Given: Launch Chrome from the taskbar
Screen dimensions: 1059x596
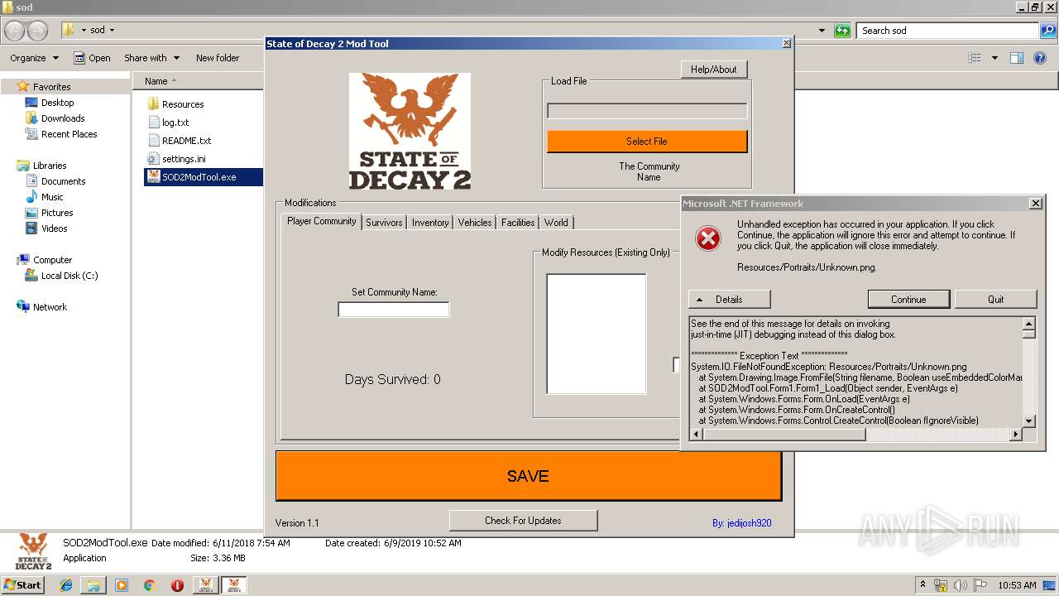Looking at the screenshot, I should coord(149,585).
